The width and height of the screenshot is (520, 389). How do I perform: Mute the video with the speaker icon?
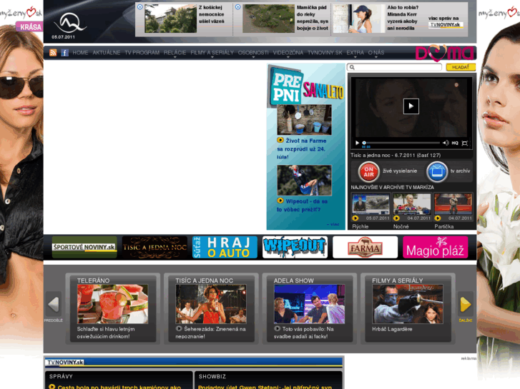click(446, 143)
